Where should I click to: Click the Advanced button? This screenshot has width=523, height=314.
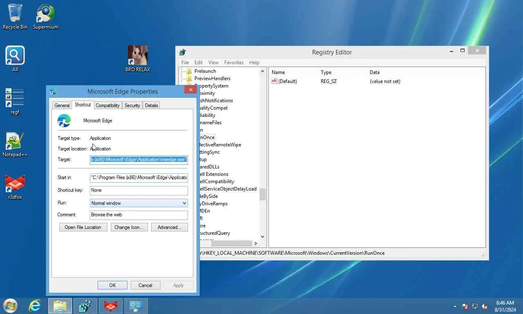pos(169,227)
